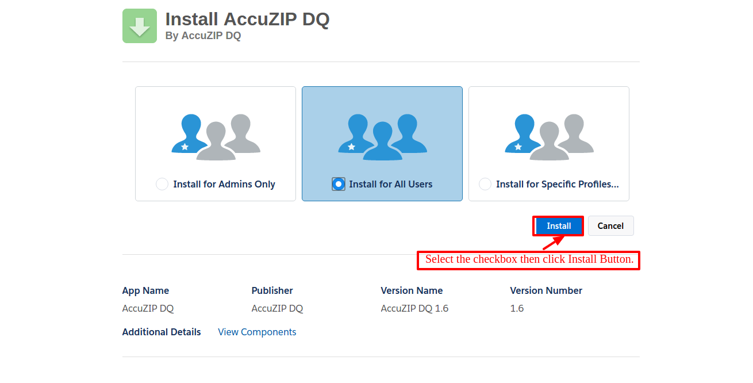Screen dimensions: 753x383
Task: Click the "Install AccuZIP DQ" page heading
Action: [247, 19]
